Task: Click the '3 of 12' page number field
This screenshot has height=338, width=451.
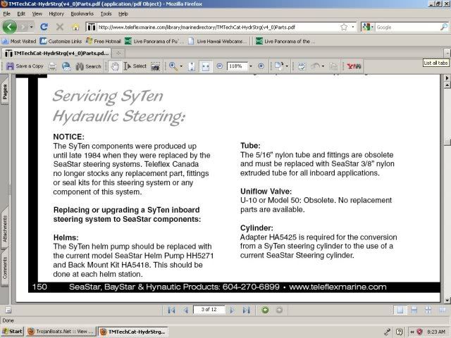Action: [209, 310]
